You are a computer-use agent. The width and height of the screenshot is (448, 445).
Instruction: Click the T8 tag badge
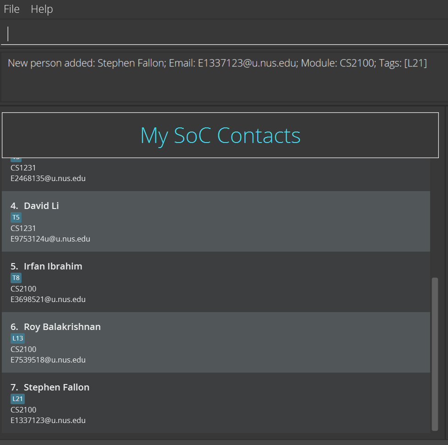[x=16, y=278]
